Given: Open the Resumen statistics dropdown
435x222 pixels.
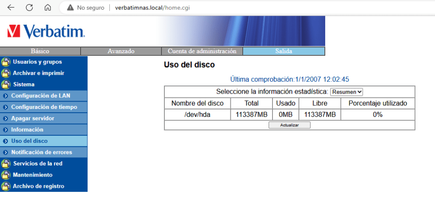Looking at the screenshot, I should point(346,92).
